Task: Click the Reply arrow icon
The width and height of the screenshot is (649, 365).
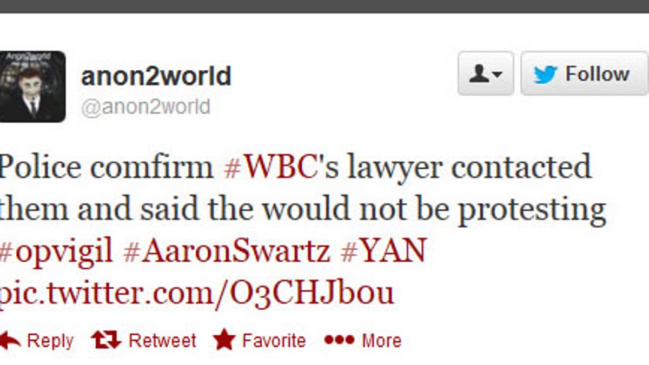Action: click(x=10, y=341)
